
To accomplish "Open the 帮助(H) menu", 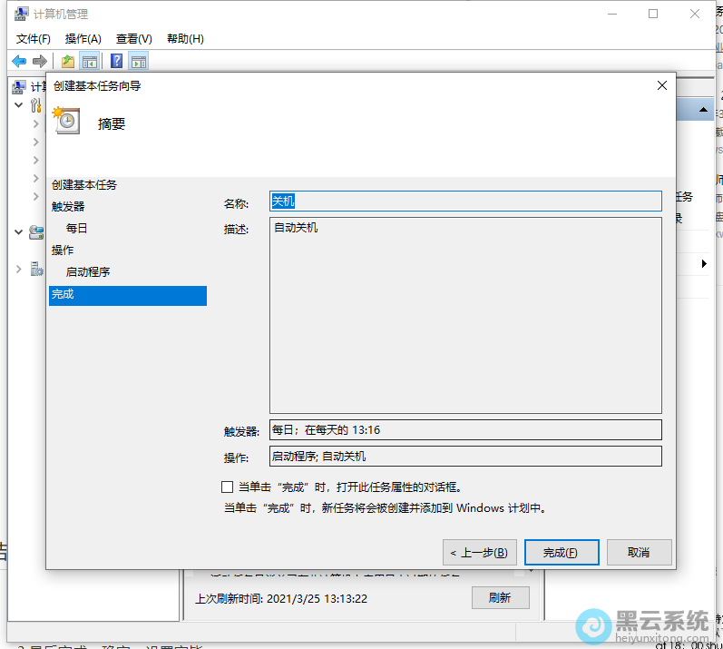I will (x=185, y=38).
